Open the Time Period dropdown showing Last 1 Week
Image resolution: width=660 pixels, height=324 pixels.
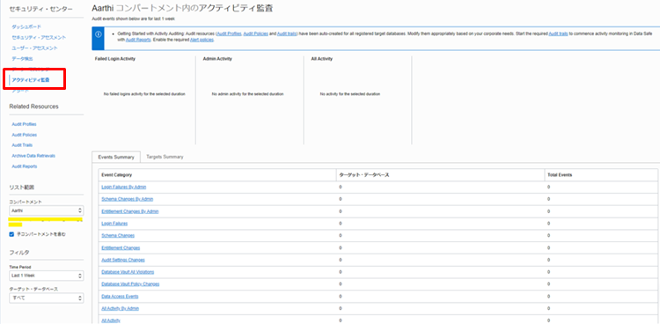pos(47,276)
